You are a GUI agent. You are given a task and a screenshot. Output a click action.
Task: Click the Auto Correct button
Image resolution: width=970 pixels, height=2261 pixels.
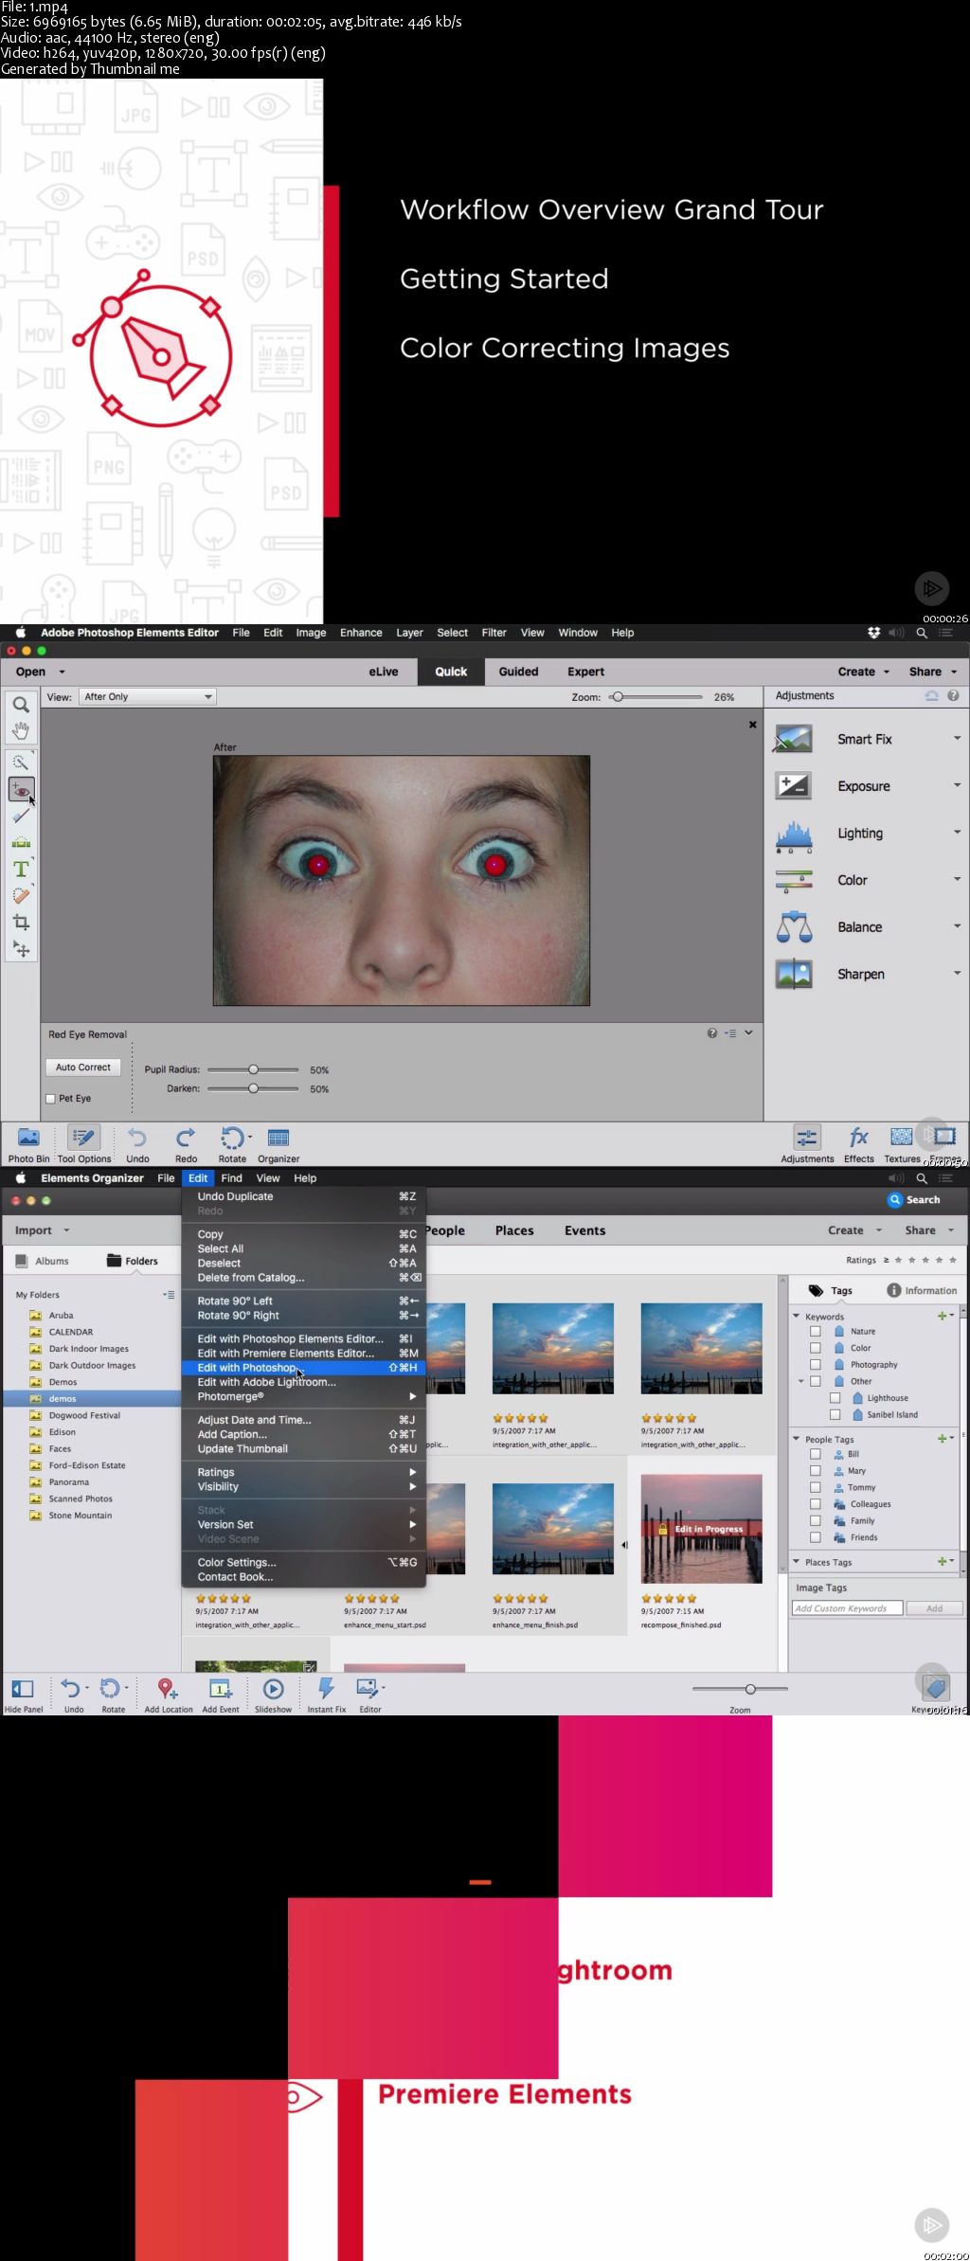[83, 1068]
